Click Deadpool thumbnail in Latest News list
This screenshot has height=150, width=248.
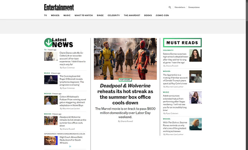51,121
